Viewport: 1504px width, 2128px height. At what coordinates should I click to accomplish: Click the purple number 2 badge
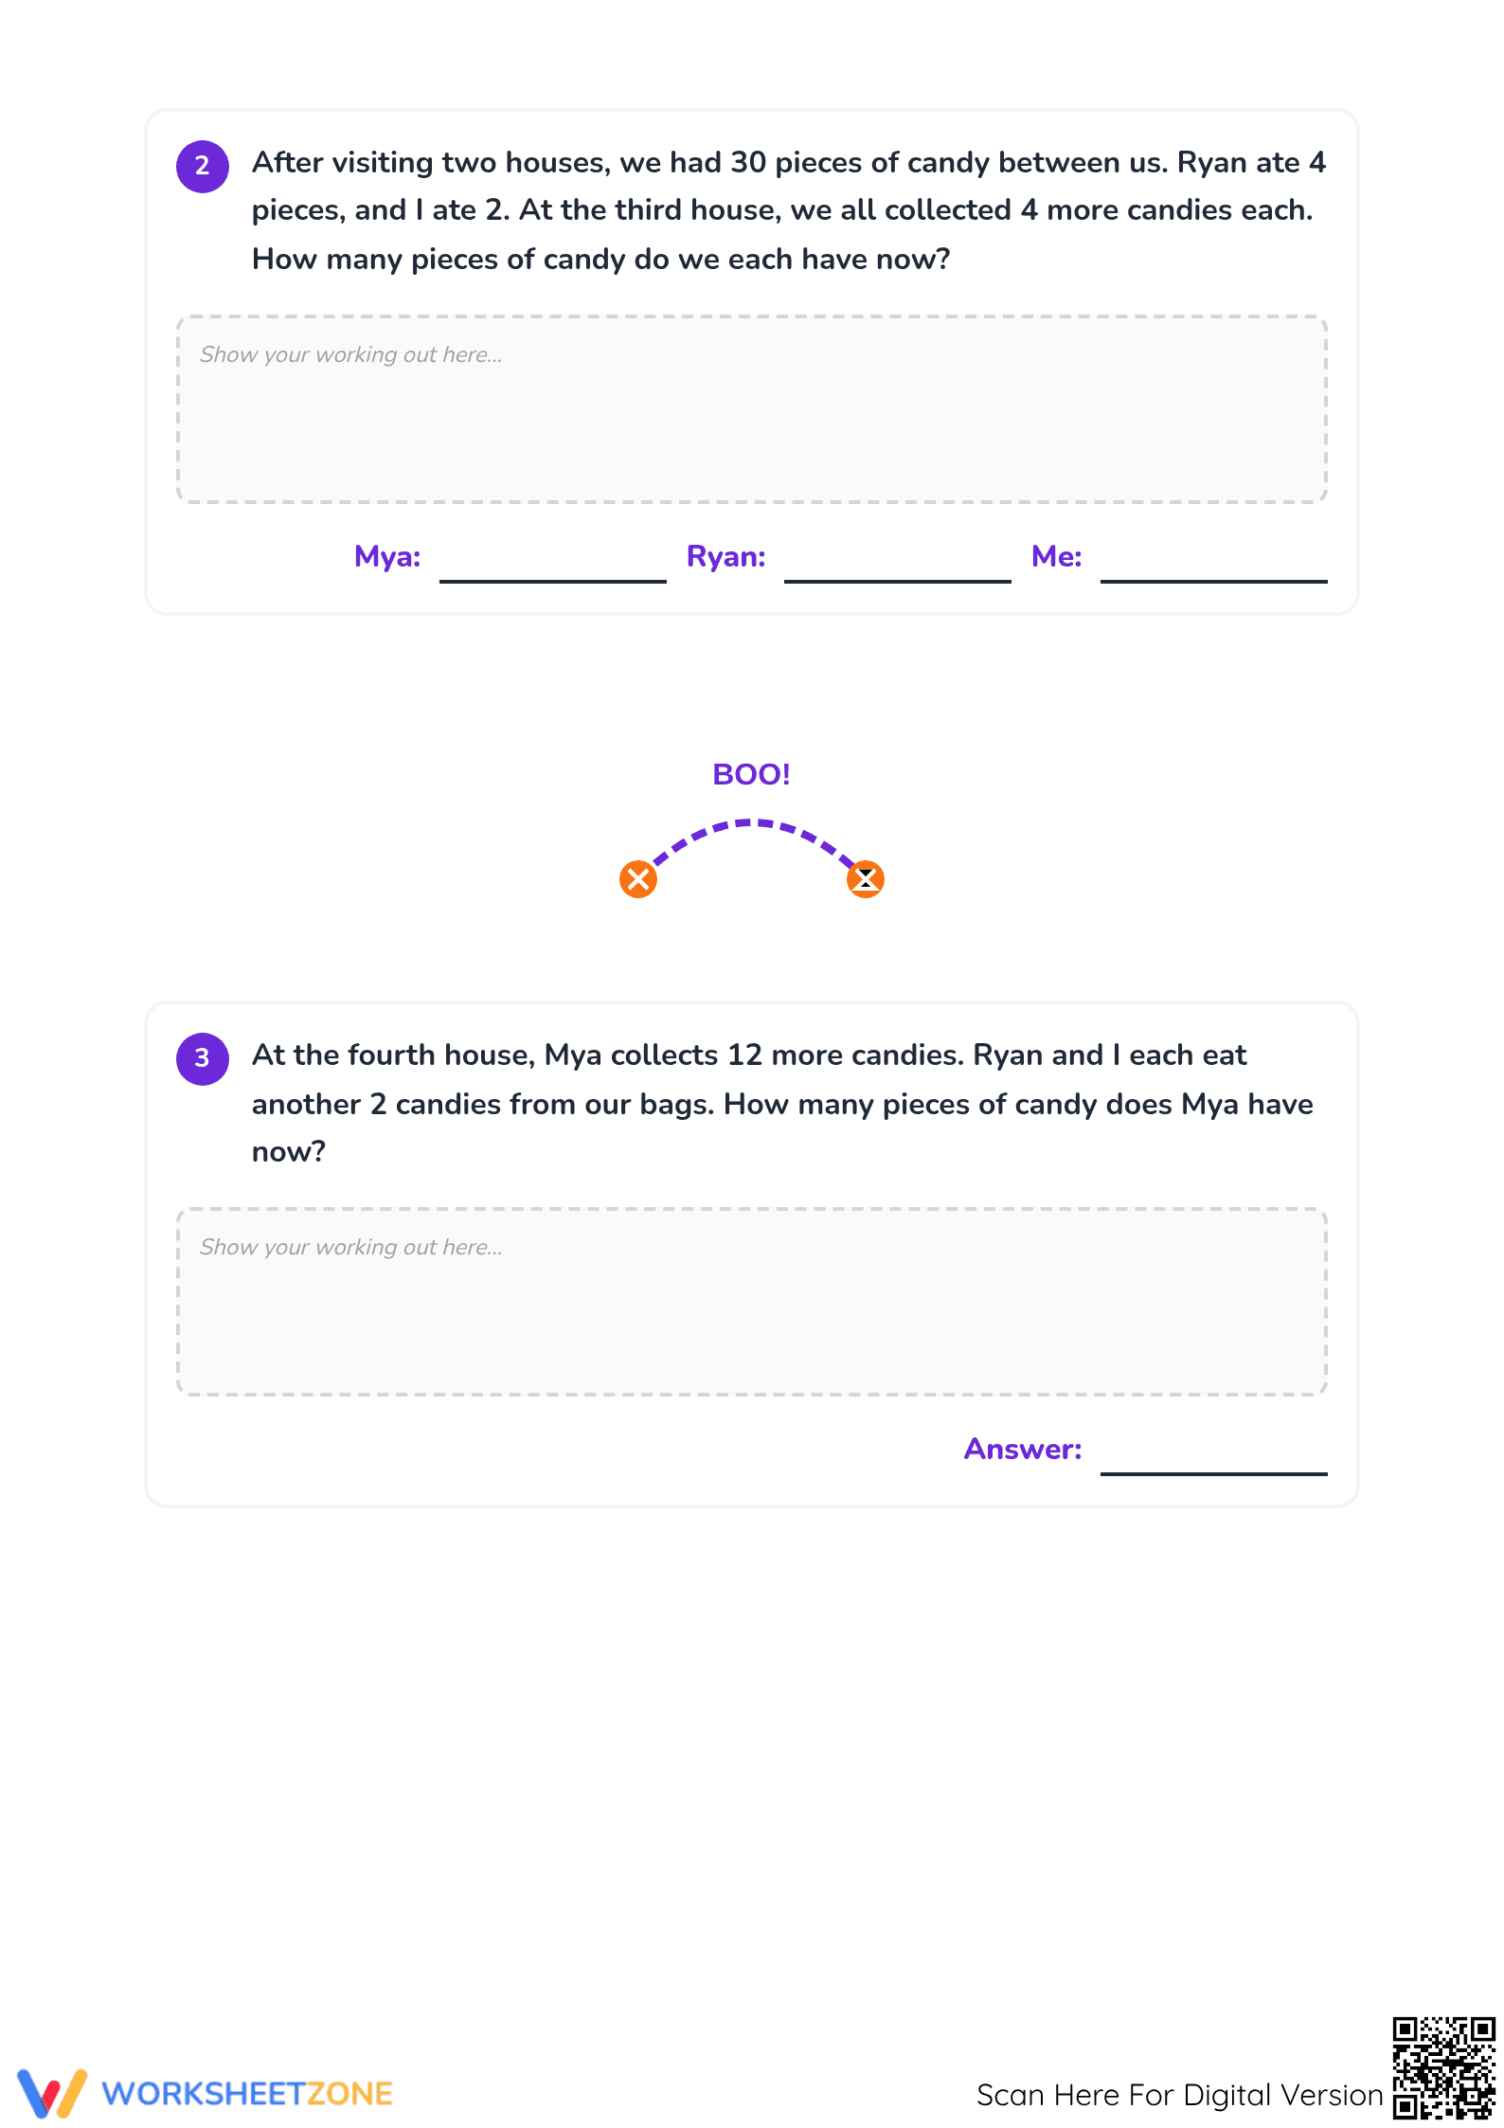(203, 166)
